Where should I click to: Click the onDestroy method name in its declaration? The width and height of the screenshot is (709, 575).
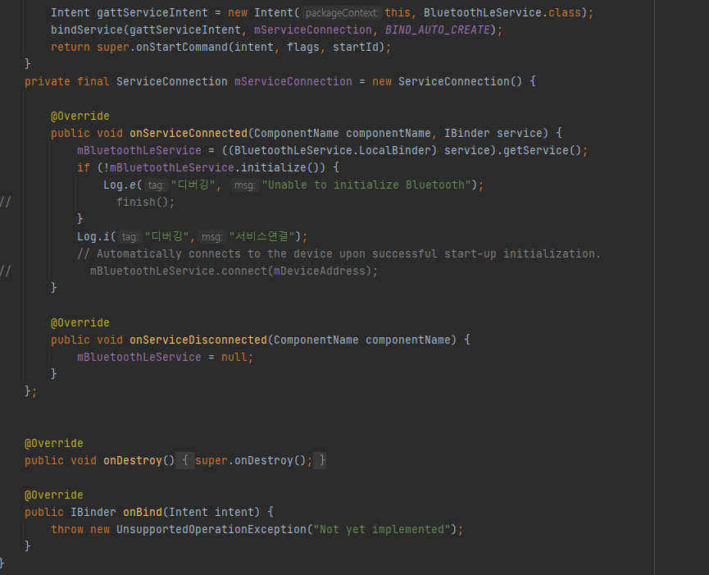pyautogui.click(x=133, y=460)
